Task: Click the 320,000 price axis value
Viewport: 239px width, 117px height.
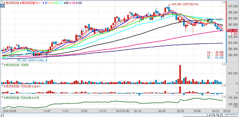Action: point(233,43)
